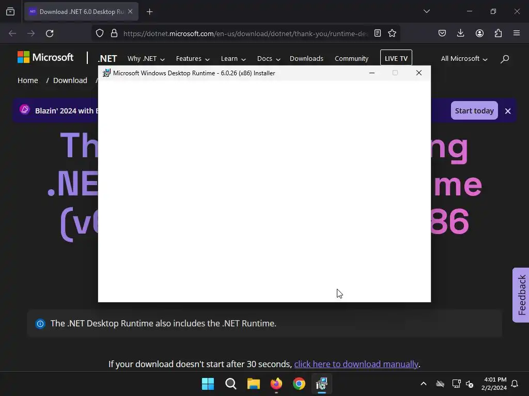Screen dimensions: 529x396
Task: Switch to Firefox in taskbar
Action: pyautogui.click(x=276, y=384)
